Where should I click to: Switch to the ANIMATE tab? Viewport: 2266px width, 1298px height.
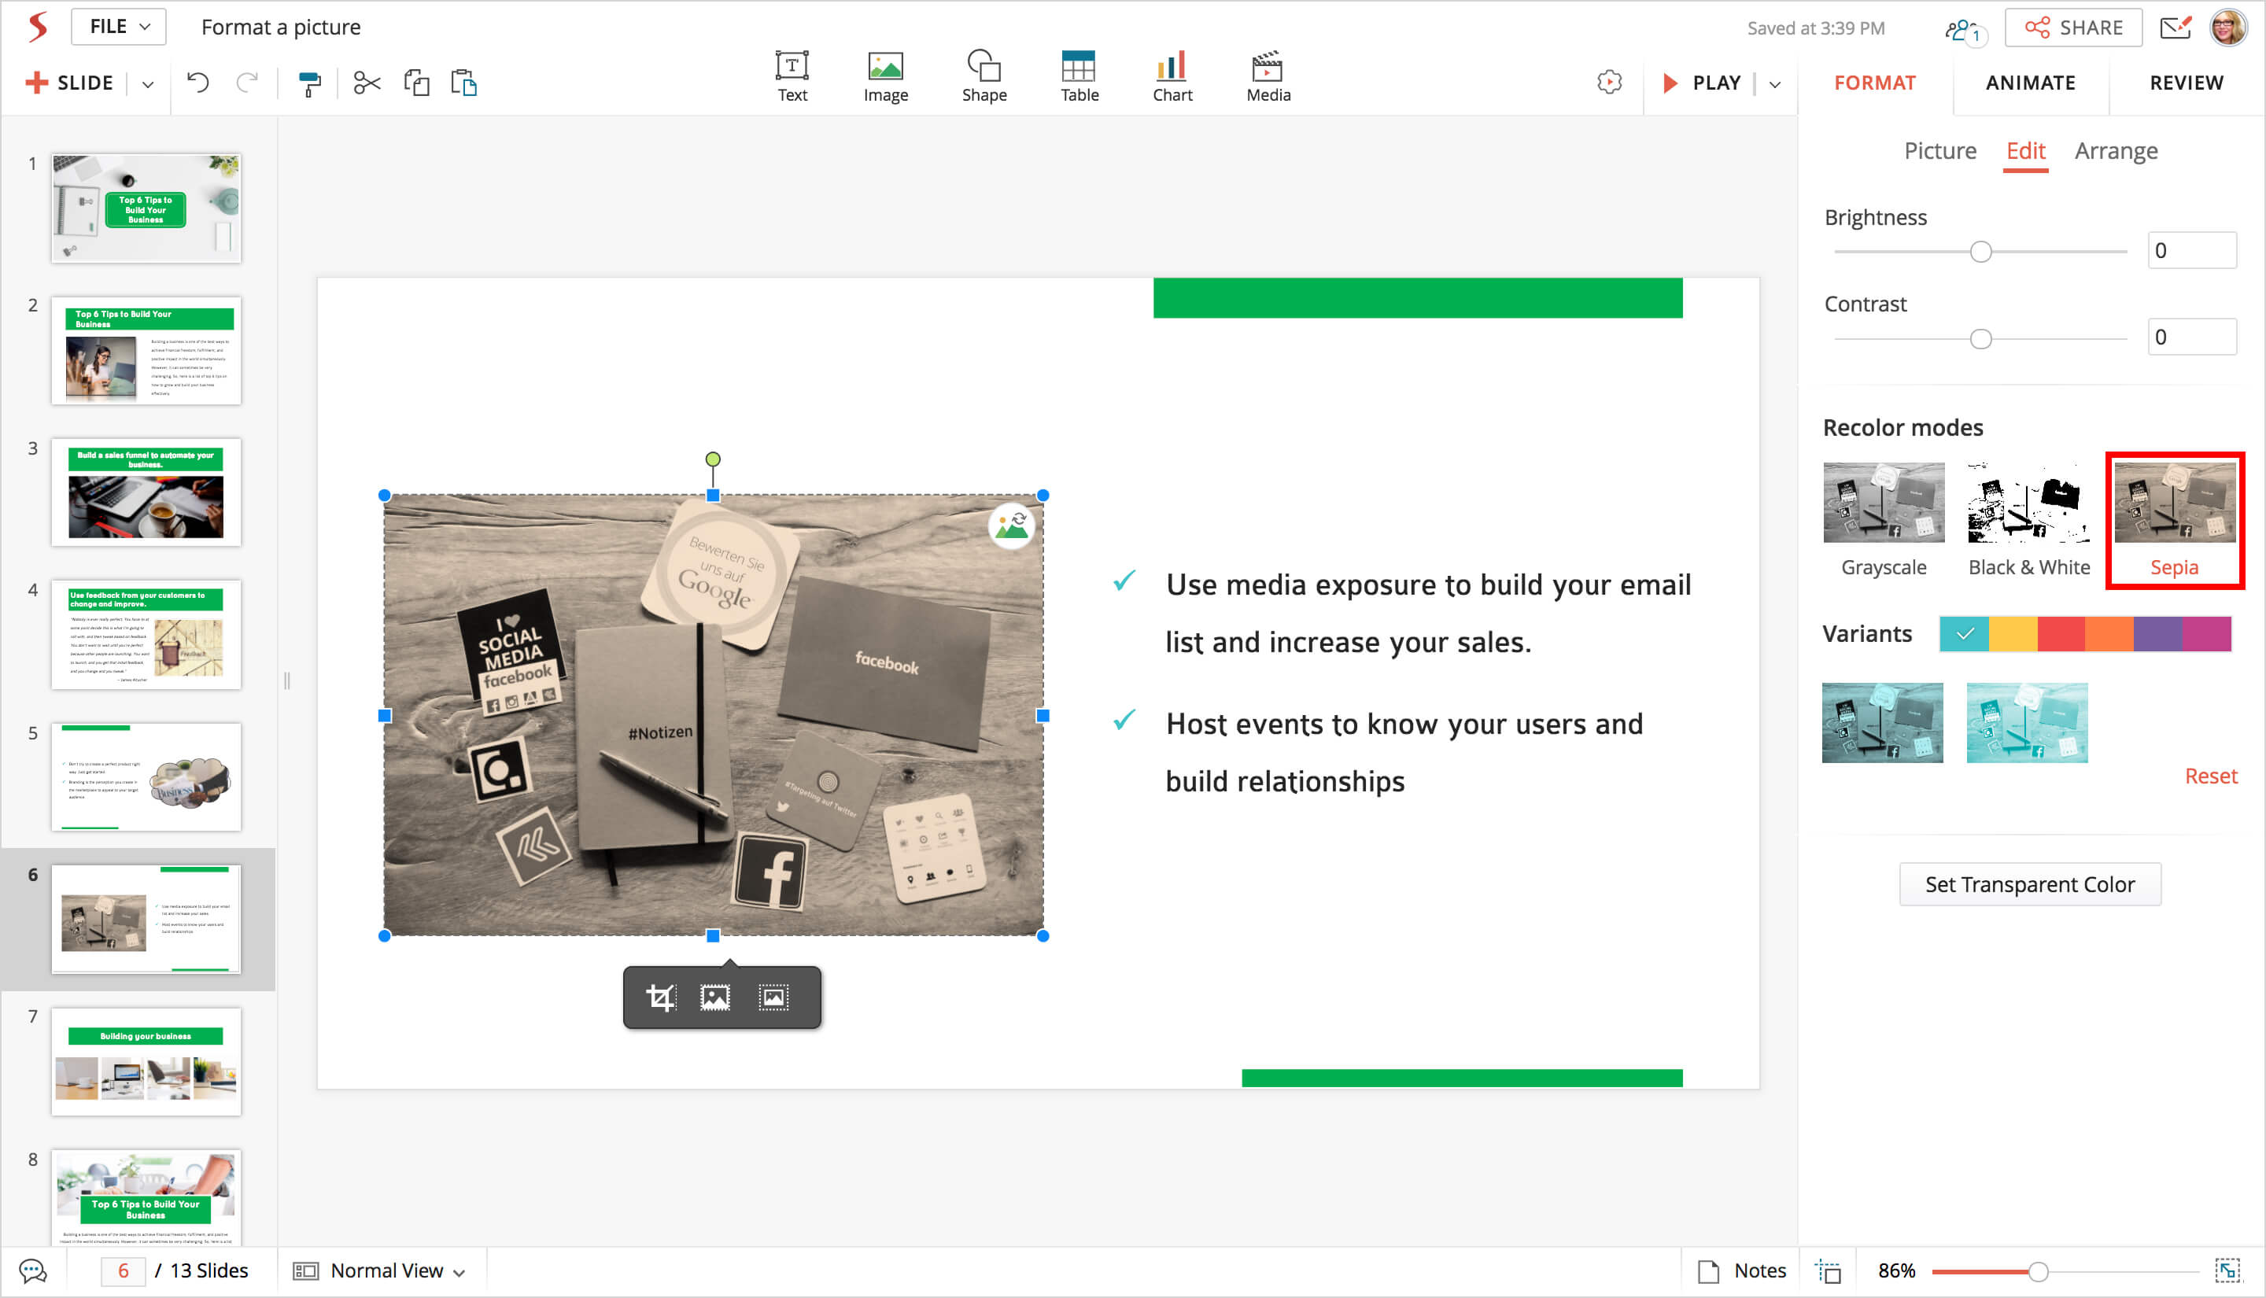(x=2030, y=83)
